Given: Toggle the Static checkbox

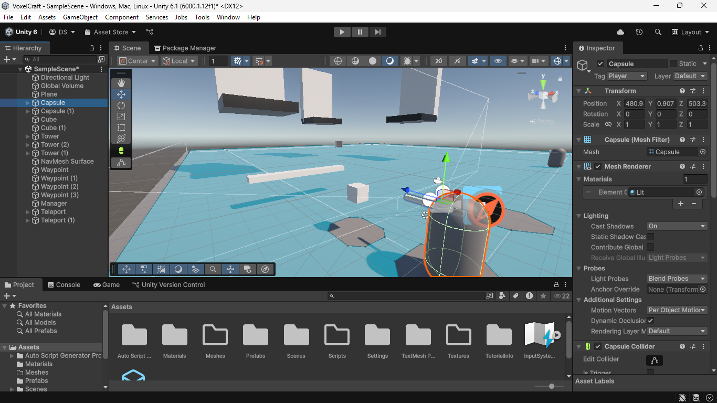Looking at the screenshot, I should tap(673, 63).
